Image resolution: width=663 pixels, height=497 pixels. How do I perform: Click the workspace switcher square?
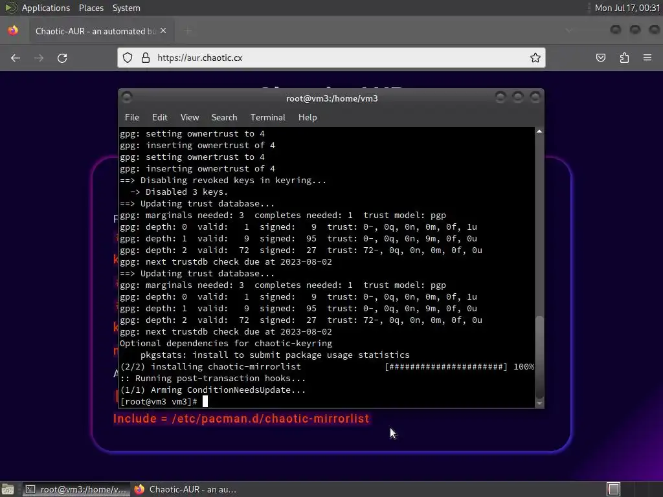(x=613, y=489)
